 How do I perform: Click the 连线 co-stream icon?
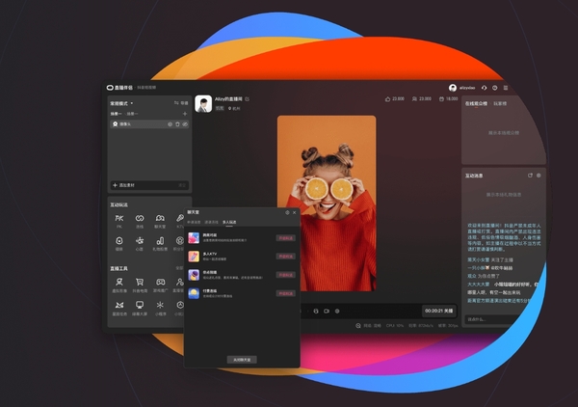[139, 221]
